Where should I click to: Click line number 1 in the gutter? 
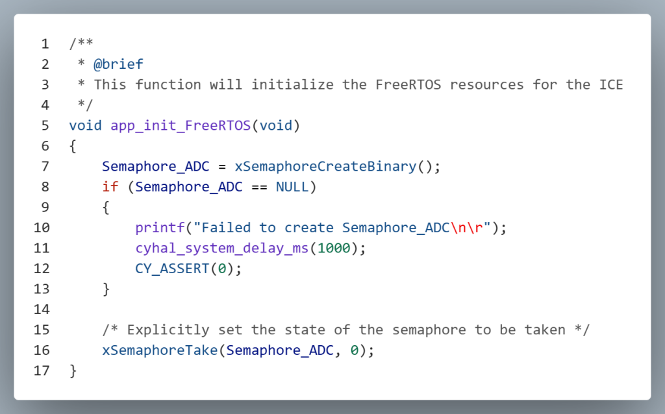tap(45, 44)
